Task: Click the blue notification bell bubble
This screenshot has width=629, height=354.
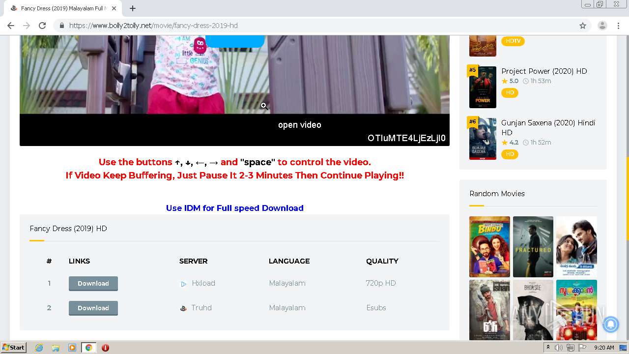Action: (x=611, y=324)
